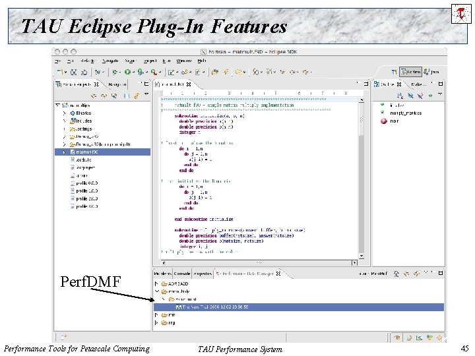Click the Up arrow in Fortran Projects view
The image size is (475, 356).
[x=114, y=96]
